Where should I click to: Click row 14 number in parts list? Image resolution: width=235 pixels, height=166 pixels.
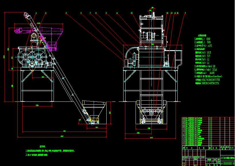point(184,118)
